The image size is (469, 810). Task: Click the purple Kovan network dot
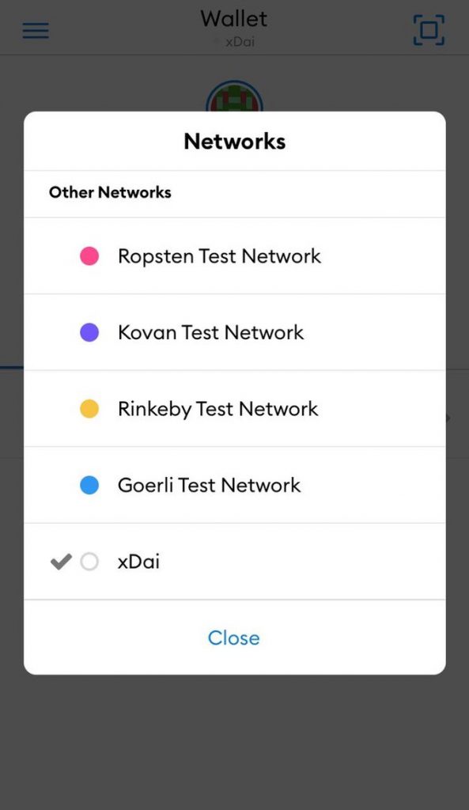tap(89, 332)
